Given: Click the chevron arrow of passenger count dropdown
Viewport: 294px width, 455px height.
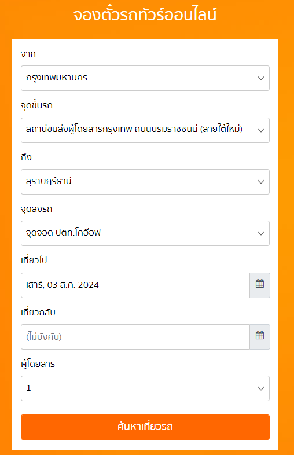Looking at the screenshot, I should [261, 388].
